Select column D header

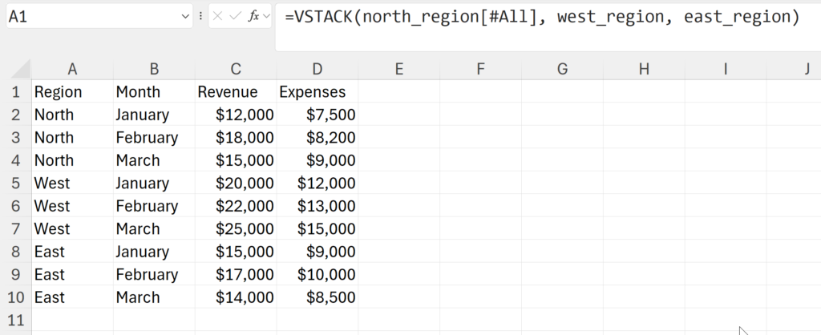coord(317,69)
